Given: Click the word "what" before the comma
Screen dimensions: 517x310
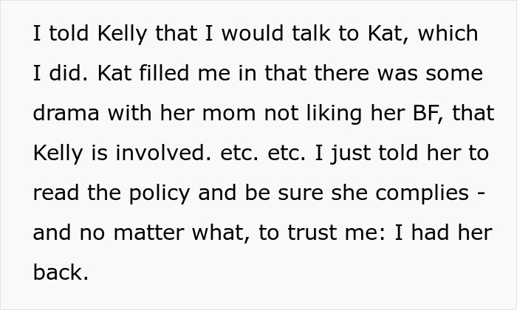Looking at the screenshot, I should coord(230,233).
